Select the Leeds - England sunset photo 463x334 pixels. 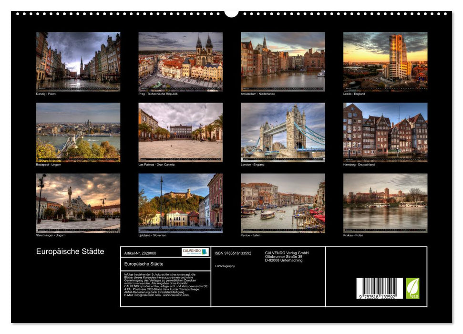[x=385, y=62]
